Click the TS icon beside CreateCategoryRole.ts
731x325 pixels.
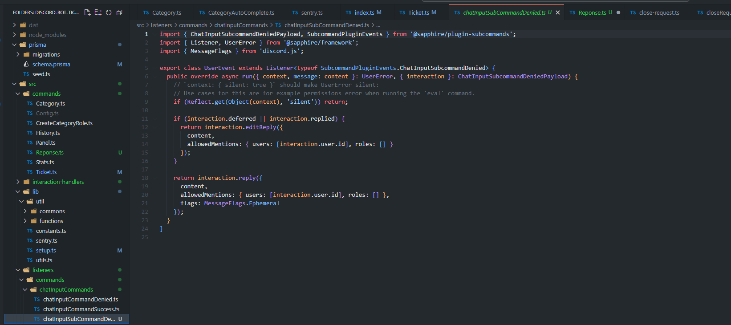coord(30,123)
